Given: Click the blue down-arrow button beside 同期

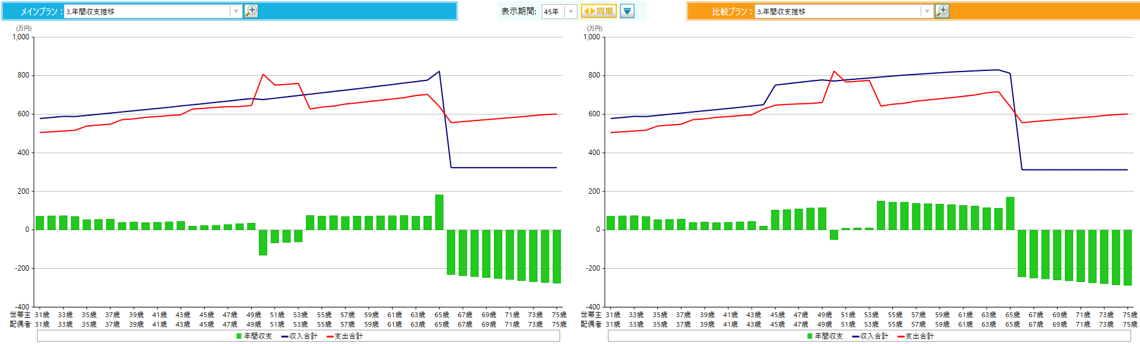Looking at the screenshot, I should tap(627, 11).
